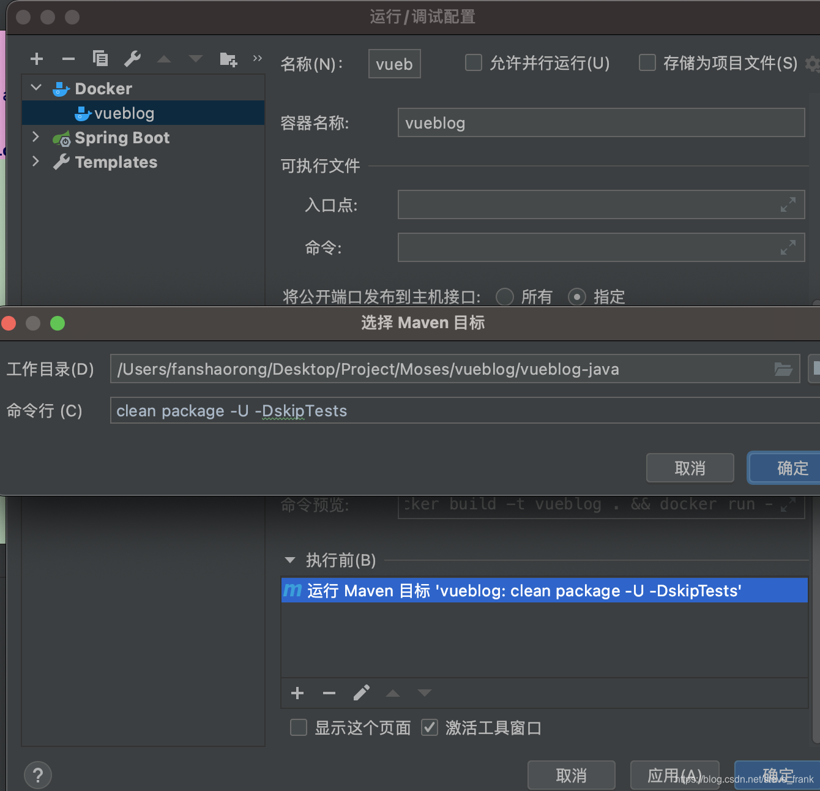
Task: Click the Spring Boot leaf icon
Action: point(61,139)
